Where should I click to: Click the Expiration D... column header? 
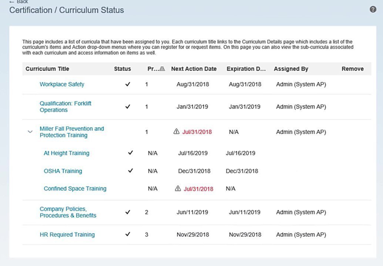tap(246, 69)
